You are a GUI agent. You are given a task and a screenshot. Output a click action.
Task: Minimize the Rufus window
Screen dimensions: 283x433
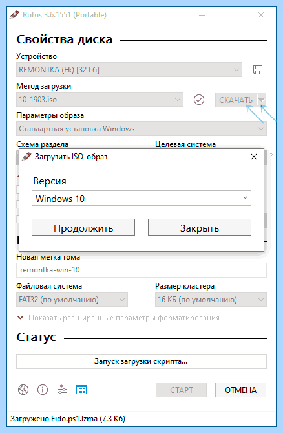point(202,15)
